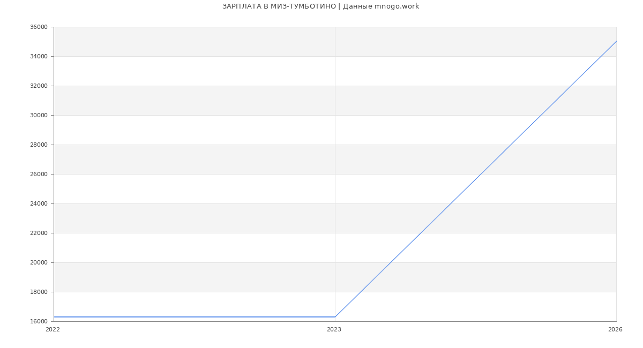The height and width of the screenshot is (348, 643).
Task: Click the 16000 y-axis label
Action: tap(39, 322)
